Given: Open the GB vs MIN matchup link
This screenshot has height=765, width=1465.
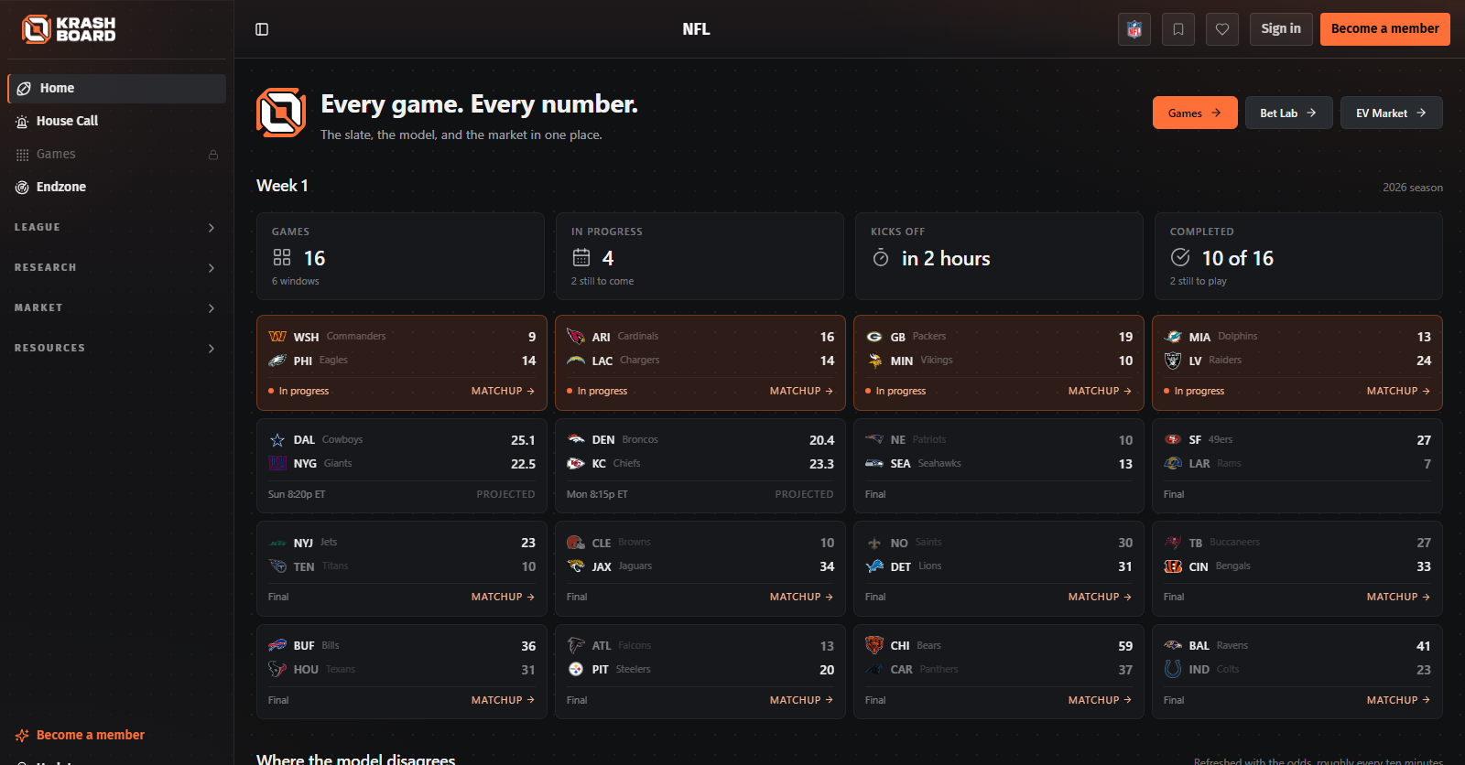Looking at the screenshot, I should point(1100,391).
